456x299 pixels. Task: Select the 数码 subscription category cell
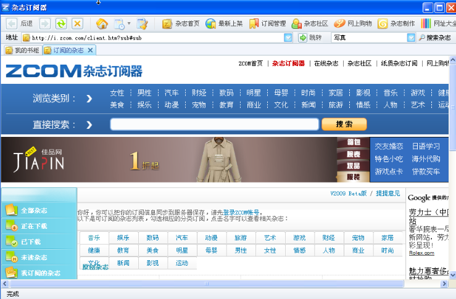(152, 238)
